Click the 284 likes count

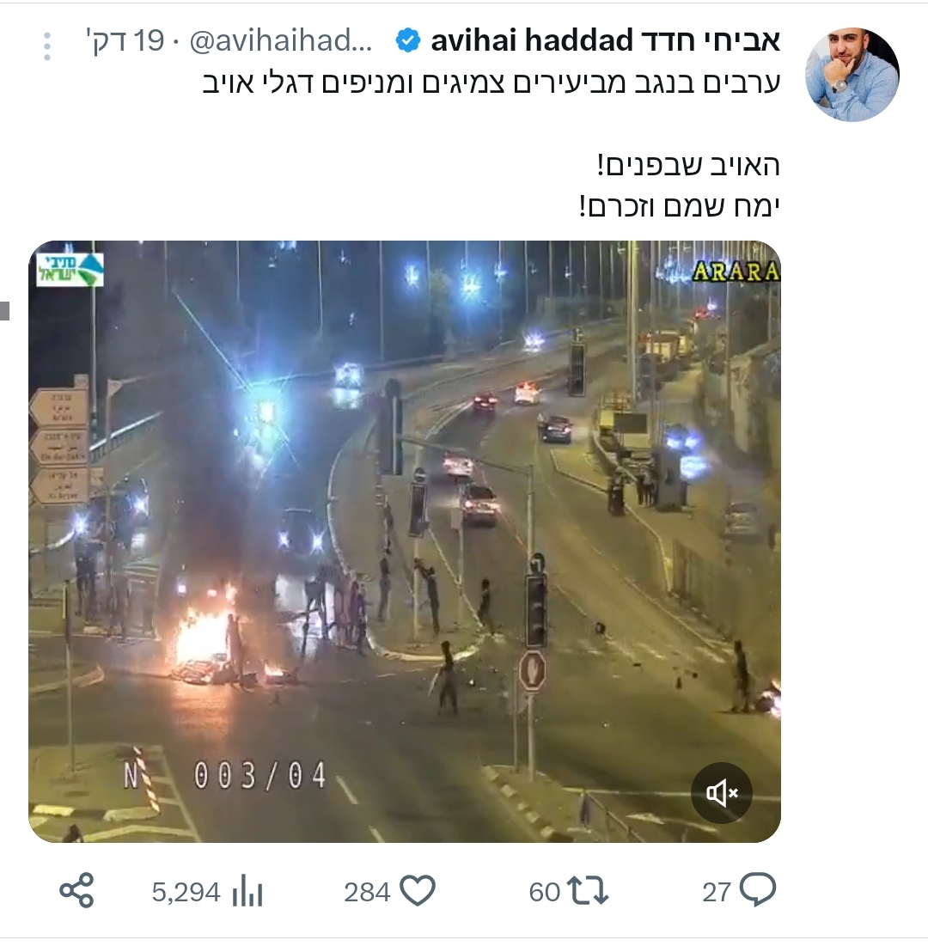(367, 893)
